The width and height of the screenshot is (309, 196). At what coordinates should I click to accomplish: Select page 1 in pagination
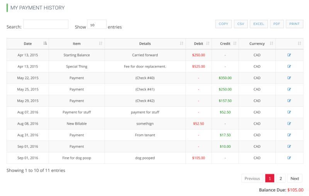[270, 178]
